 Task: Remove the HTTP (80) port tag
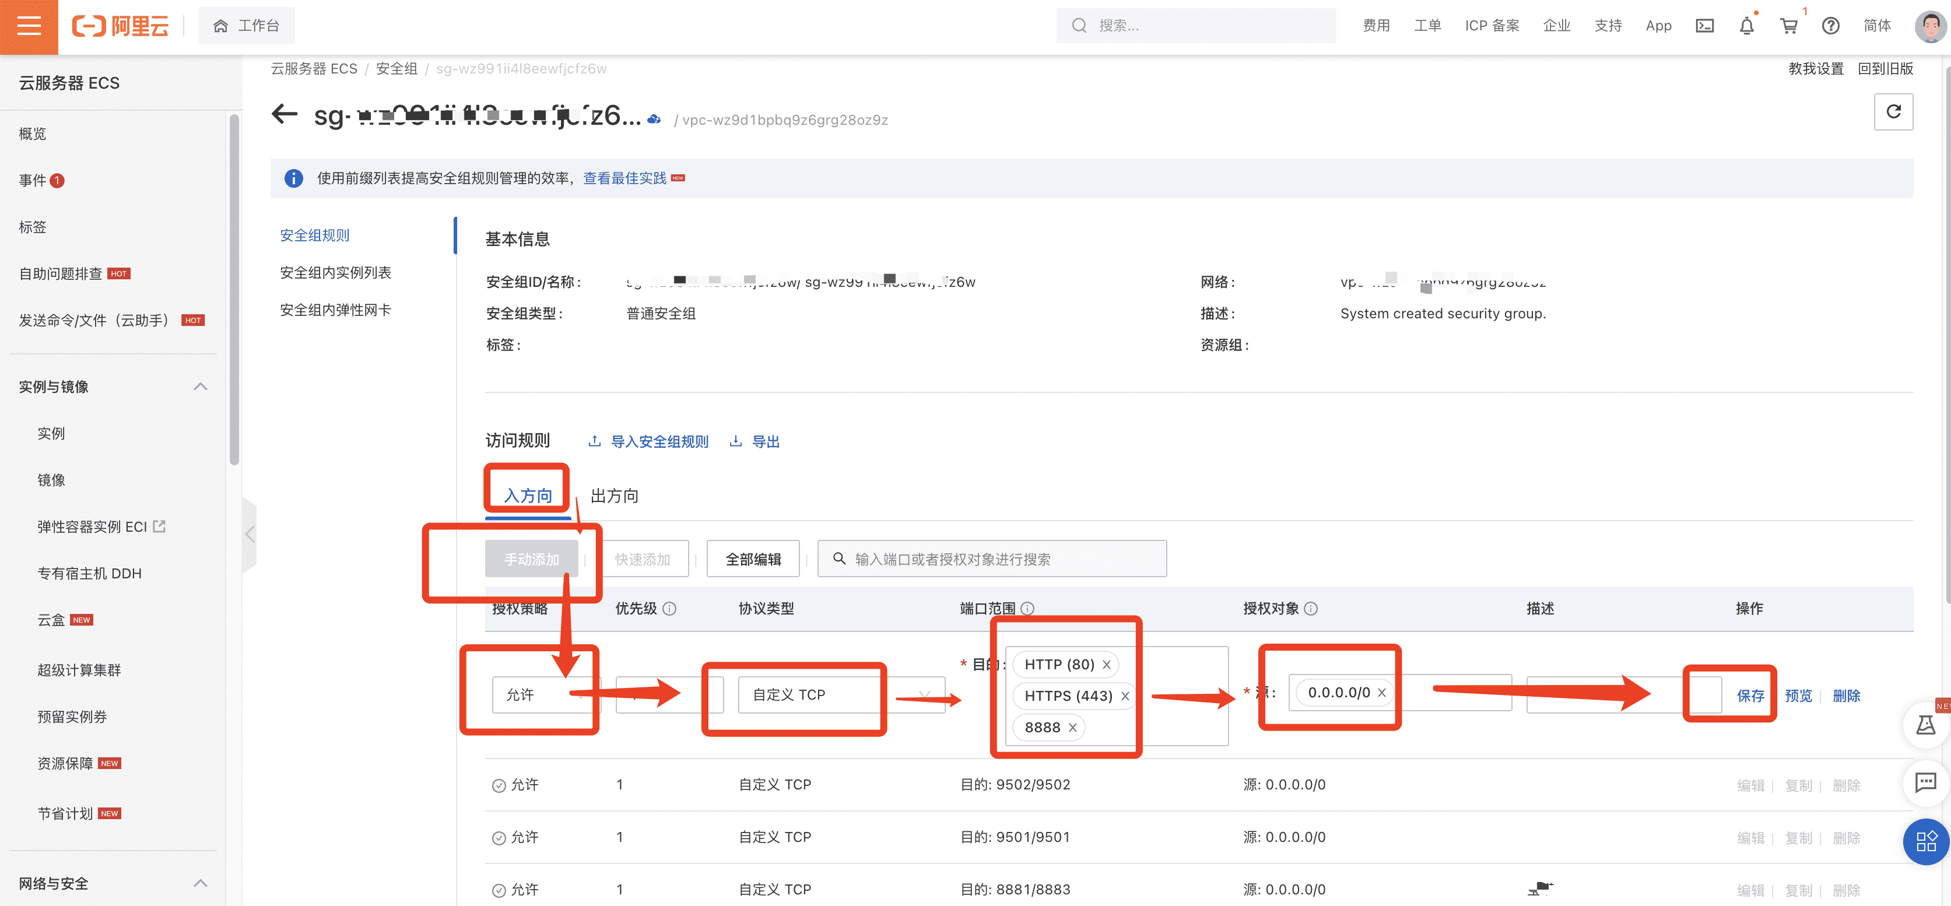coord(1107,665)
